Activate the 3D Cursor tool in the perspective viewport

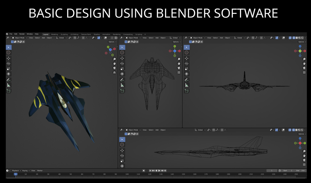pyautogui.click(x=8, y=52)
